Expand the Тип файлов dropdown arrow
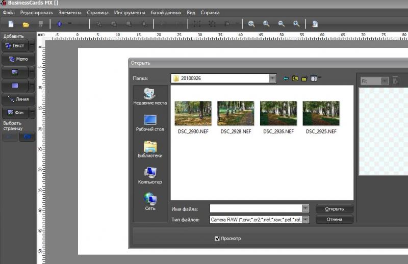Screen dimensions: 408x264 (305, 220)
